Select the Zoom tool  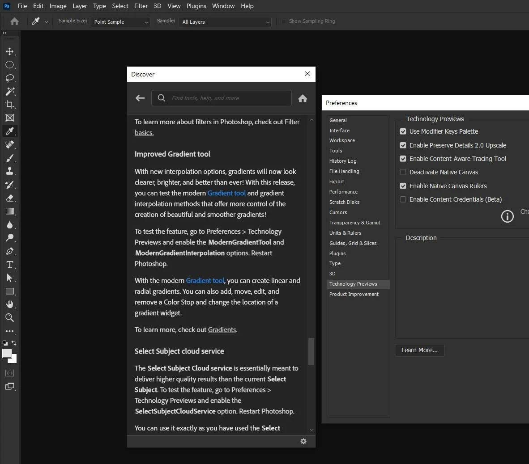click(x=10, y=318)
